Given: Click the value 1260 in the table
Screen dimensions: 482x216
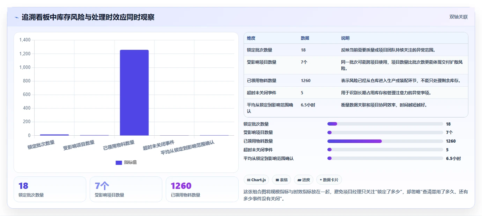Looking at the screenshot, I should click(x=305, y=81).
